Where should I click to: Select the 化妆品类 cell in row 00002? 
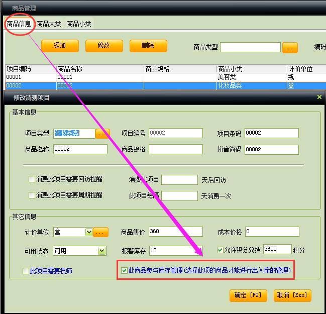coord(252,86)
